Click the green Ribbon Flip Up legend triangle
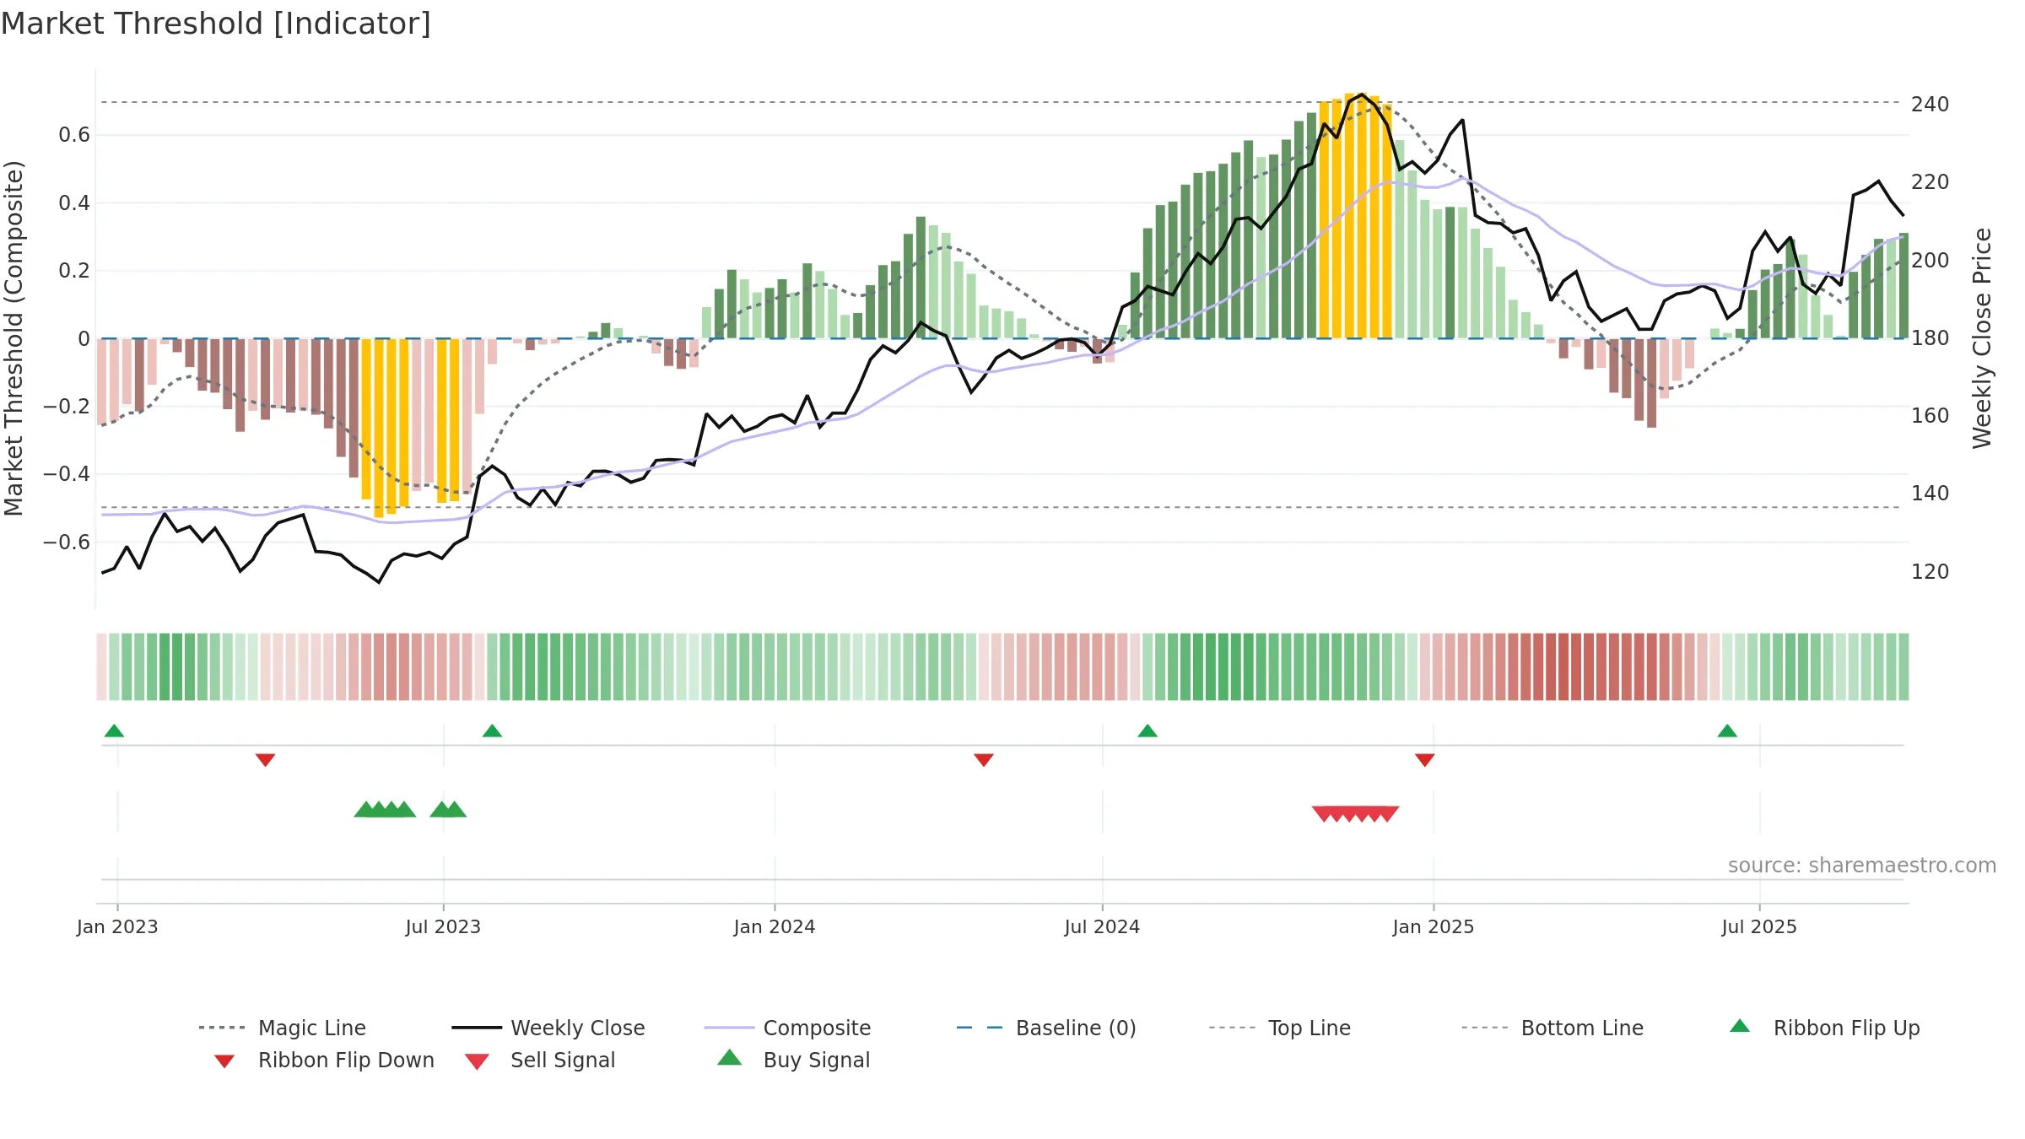 coord(1740,1026)
